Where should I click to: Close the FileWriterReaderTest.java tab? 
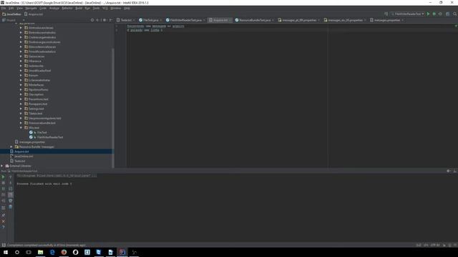click(204, 20)
